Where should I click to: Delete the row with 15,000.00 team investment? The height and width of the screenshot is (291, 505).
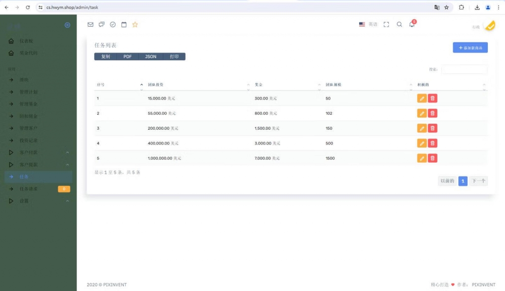coord(433,98)
